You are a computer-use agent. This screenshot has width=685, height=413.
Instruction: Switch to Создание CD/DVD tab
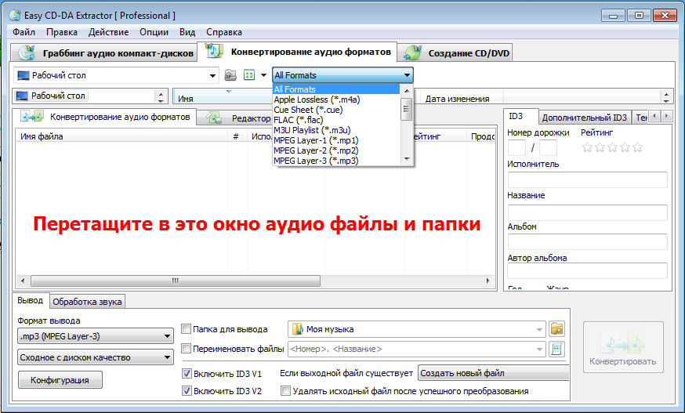(x=455, y=53)
